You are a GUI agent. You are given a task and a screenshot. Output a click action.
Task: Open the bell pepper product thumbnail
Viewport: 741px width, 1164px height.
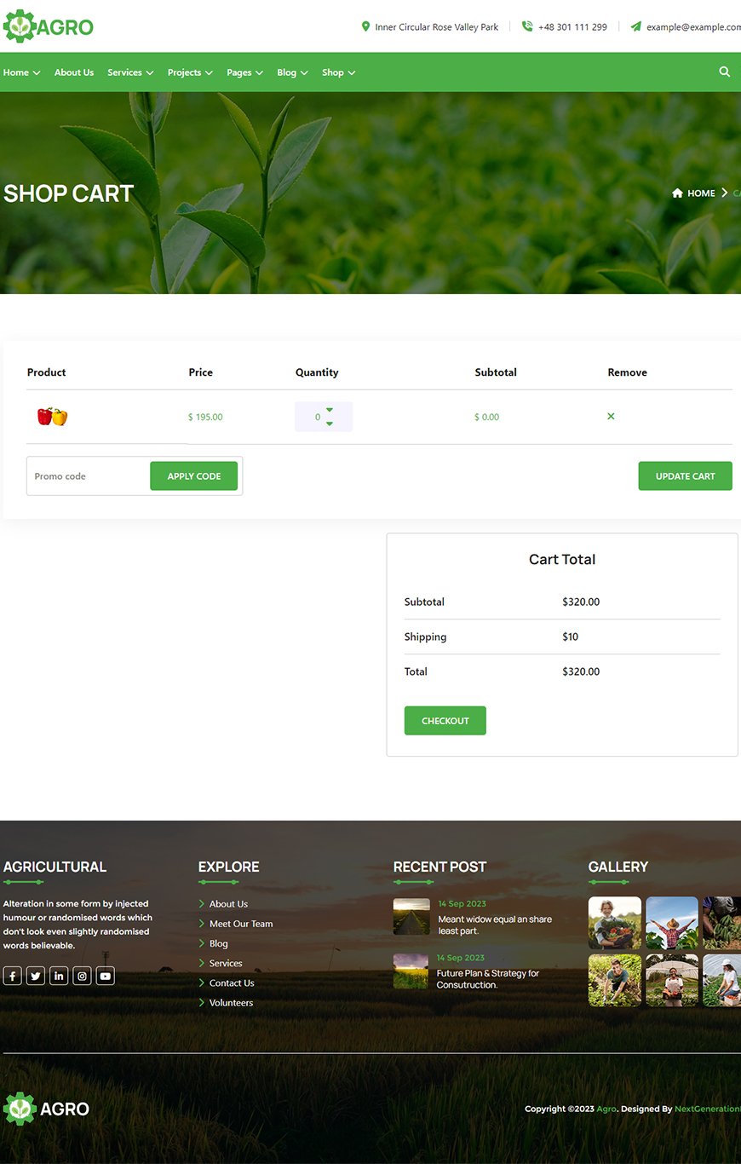[x=52, y=417]
